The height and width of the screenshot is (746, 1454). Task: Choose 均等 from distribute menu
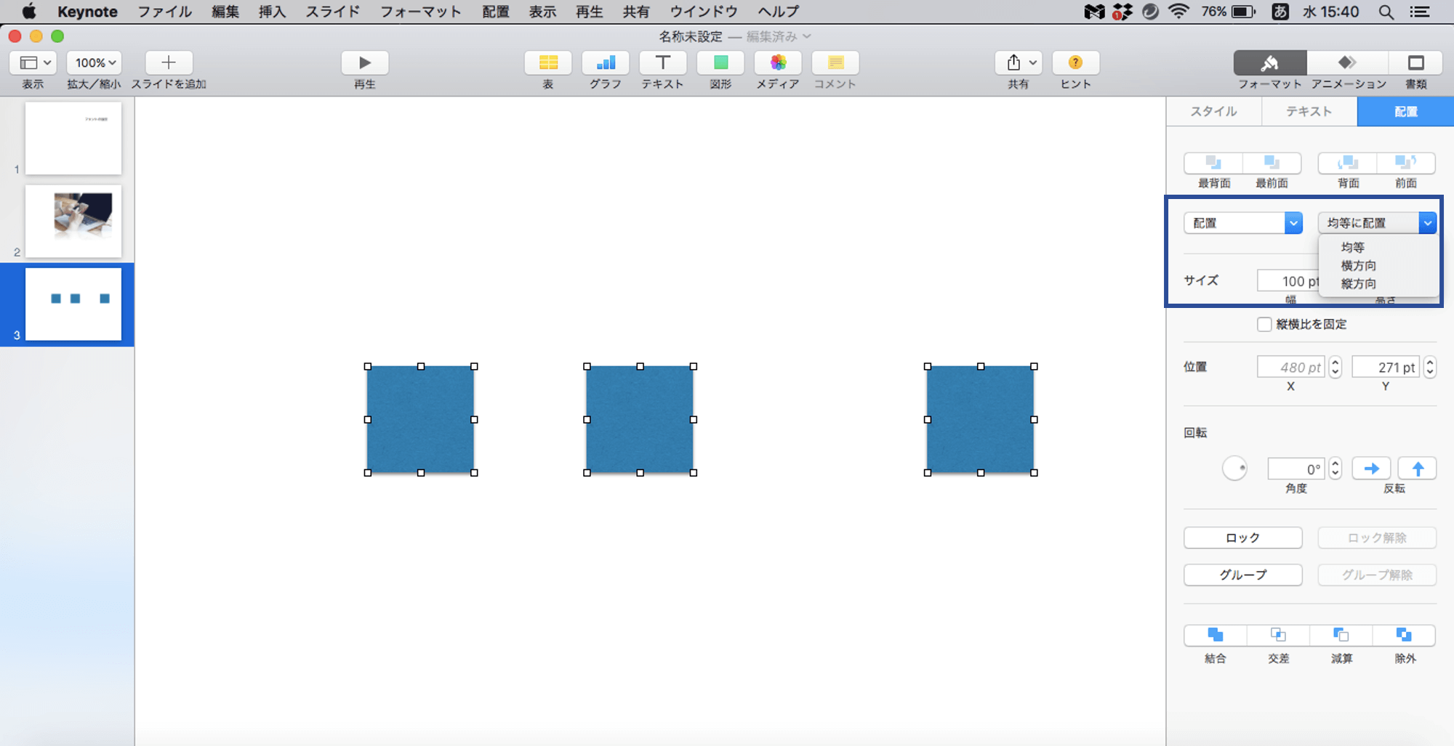(x=1353, y=248)
